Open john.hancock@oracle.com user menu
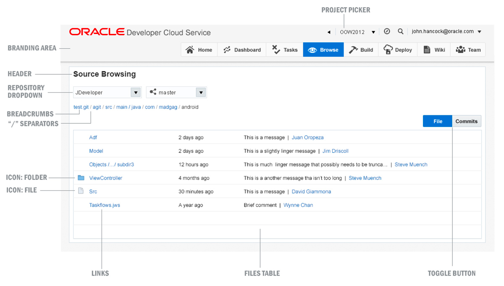504x286 pixels. click(479, 32)
